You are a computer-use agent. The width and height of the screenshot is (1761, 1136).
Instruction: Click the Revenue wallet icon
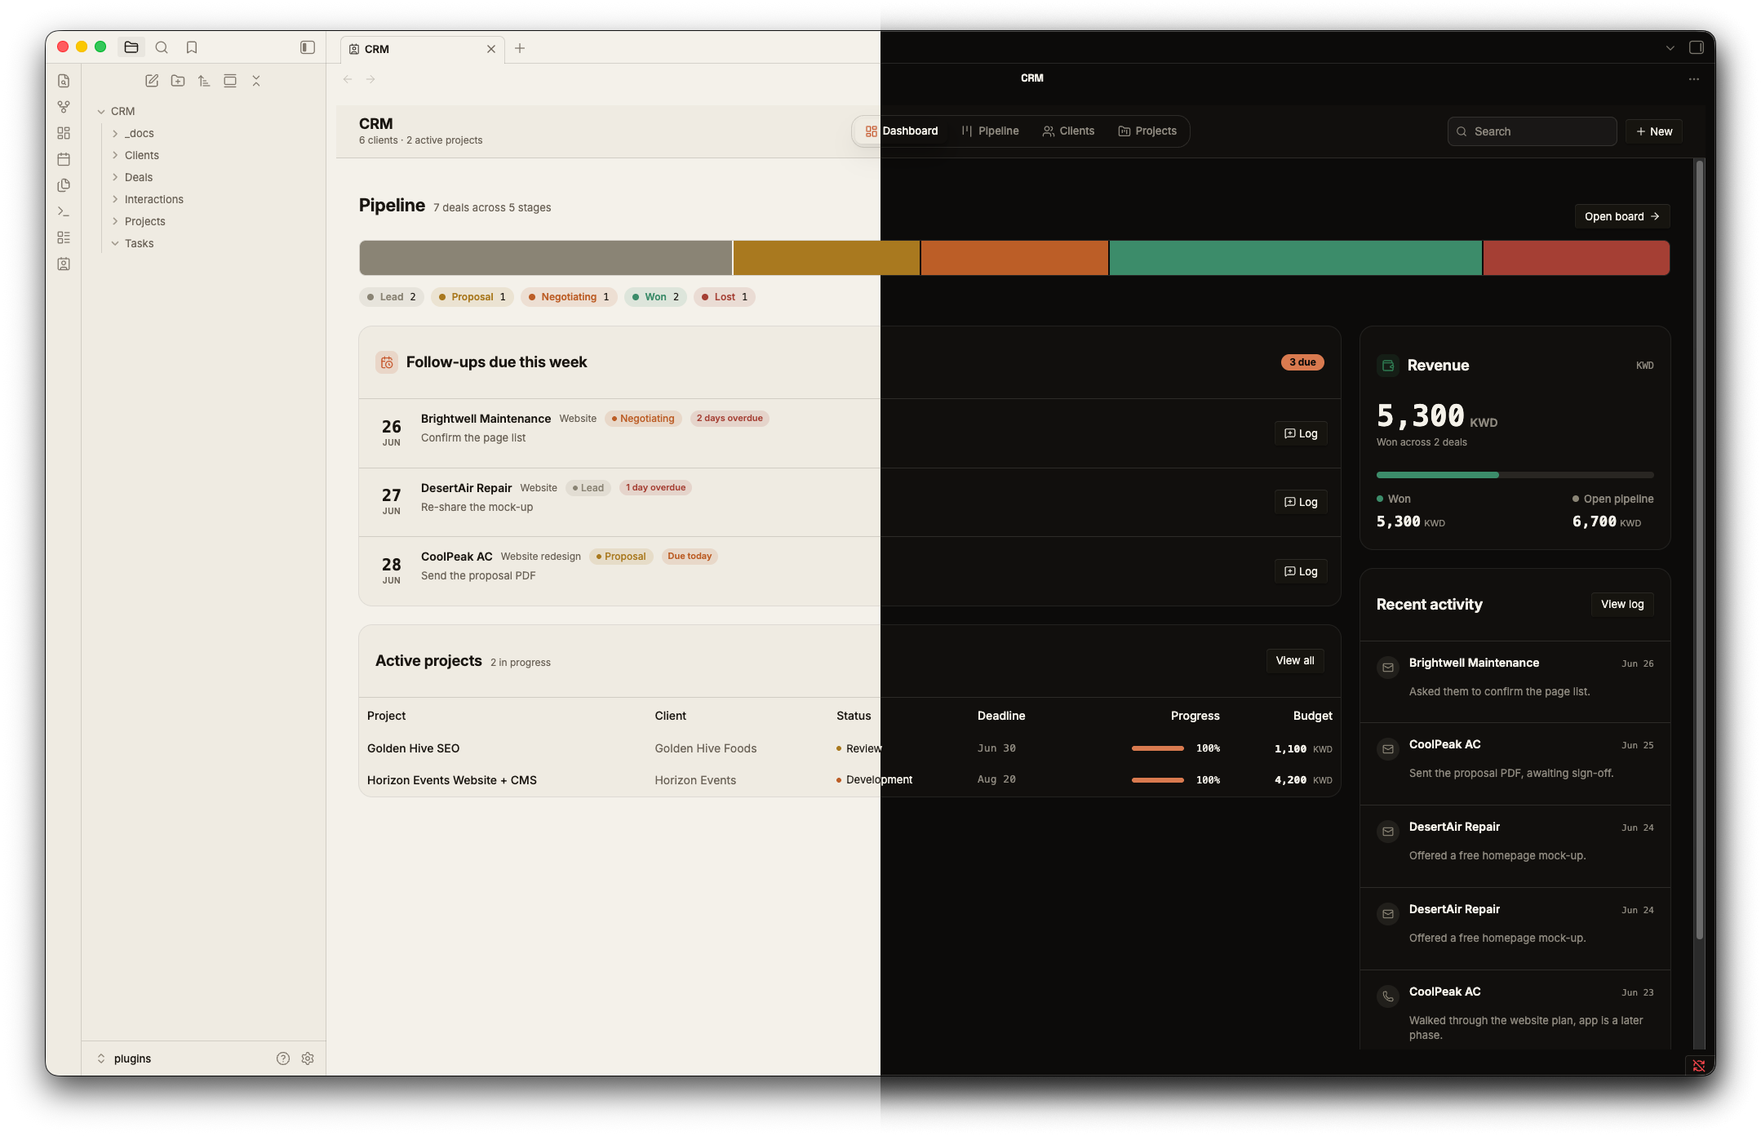[x=1388, y=366]
